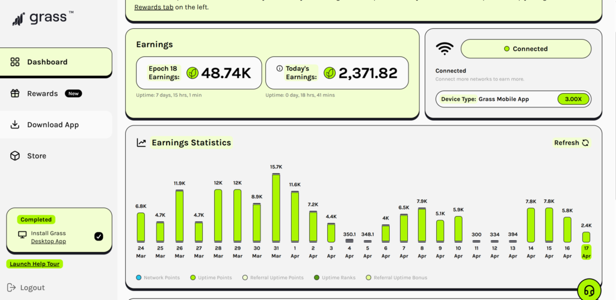This screenshot has width=616, height=300.
Task: Click the Store box icon
Action: pyautogui.click(x=15, y=156)
